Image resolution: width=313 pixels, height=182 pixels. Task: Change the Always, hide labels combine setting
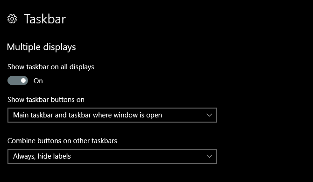112,156
